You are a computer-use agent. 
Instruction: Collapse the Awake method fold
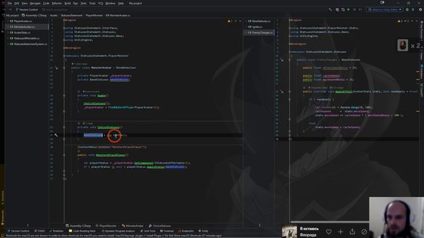pyautogui.click(x=64, y=95)
